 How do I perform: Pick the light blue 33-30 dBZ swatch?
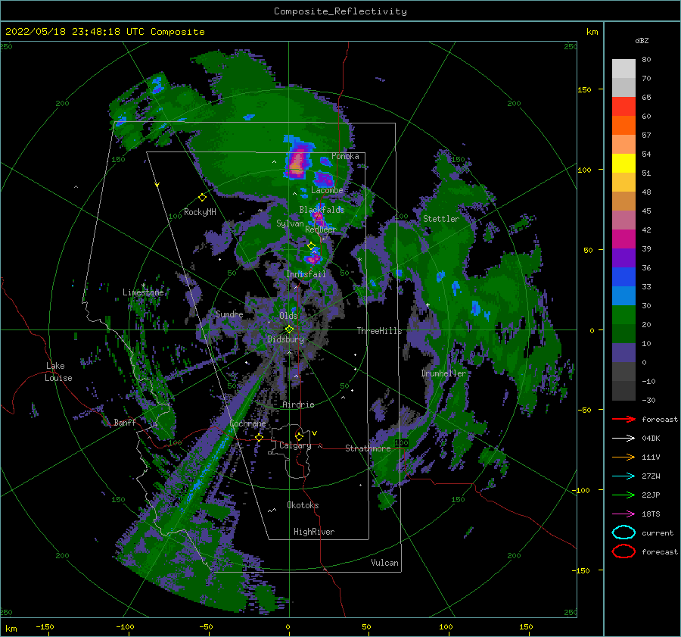point(623,295)
